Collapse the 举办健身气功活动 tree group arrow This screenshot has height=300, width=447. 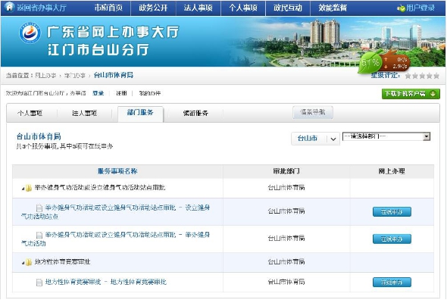pos(23,189)
